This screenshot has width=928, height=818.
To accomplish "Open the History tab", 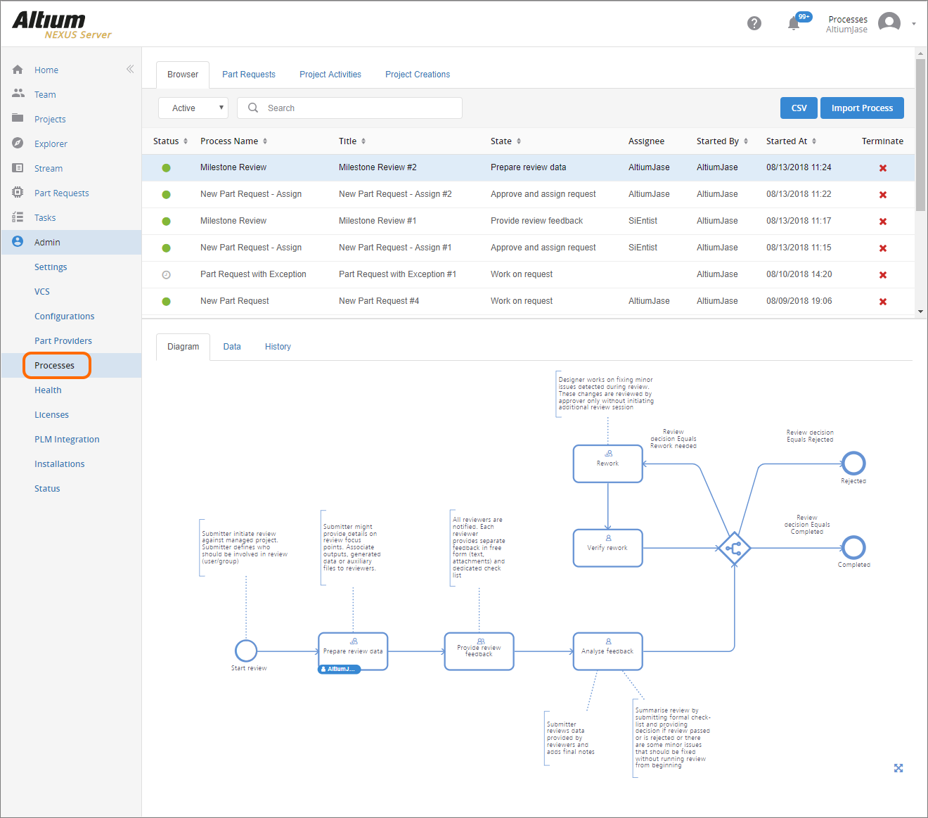I will [278, 347].
